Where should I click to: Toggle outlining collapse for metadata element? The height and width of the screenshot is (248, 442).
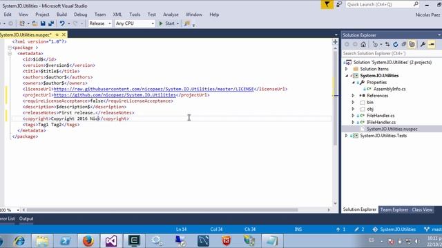[x=10, y=54]
